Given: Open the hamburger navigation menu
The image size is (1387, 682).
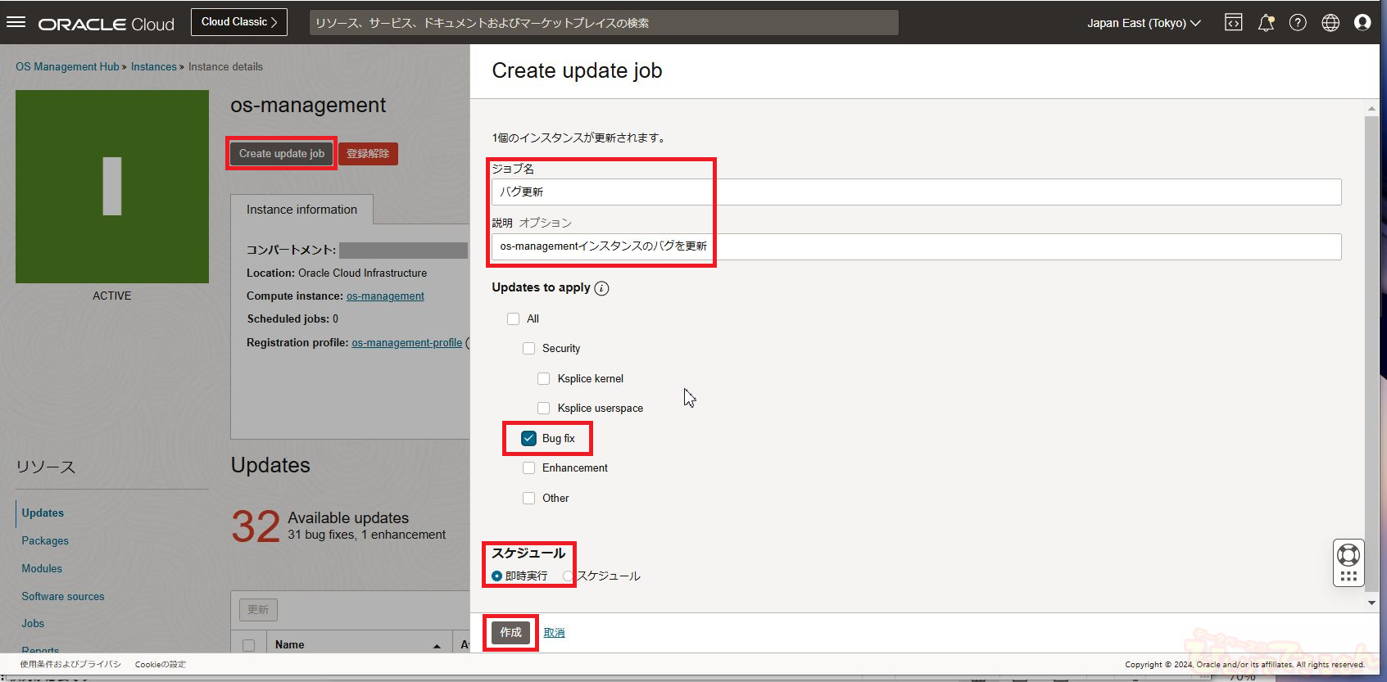Looking at the screenshot, I should pyautogui.click(x=16, y=22).
